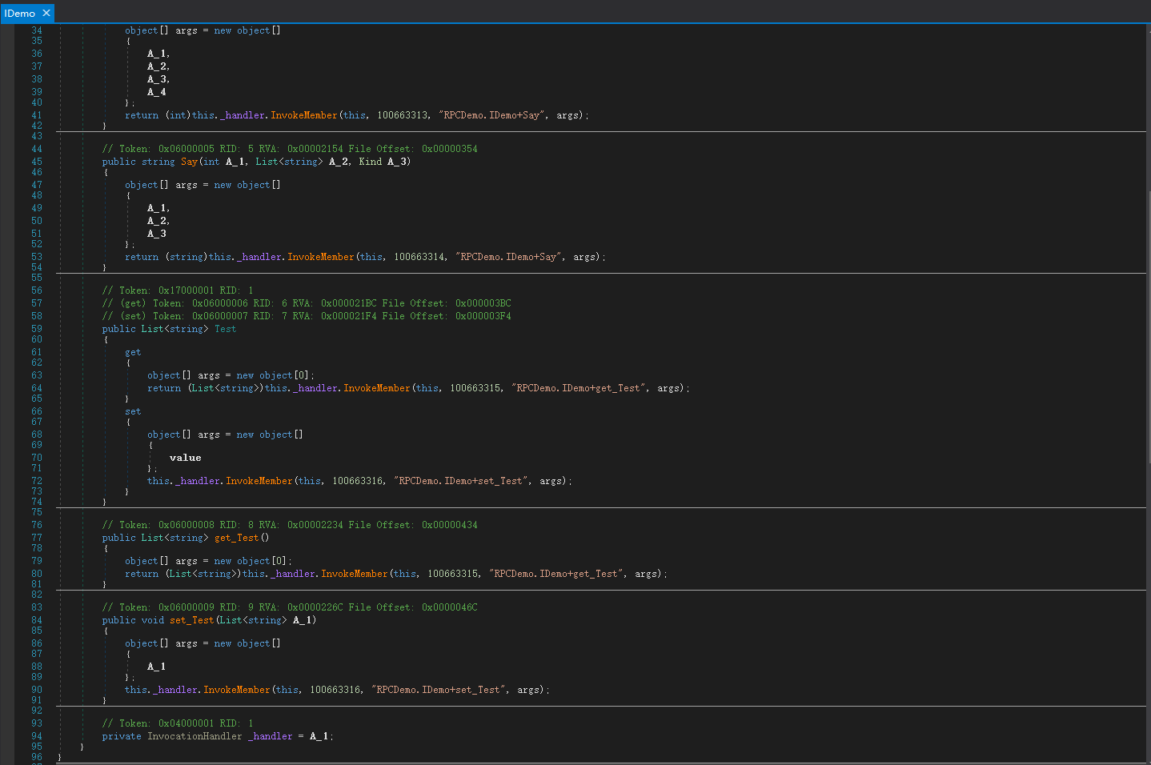Screen dimensions: 1151x765
Task: Click the void keyword on line 84
Action: click(153, 620)
